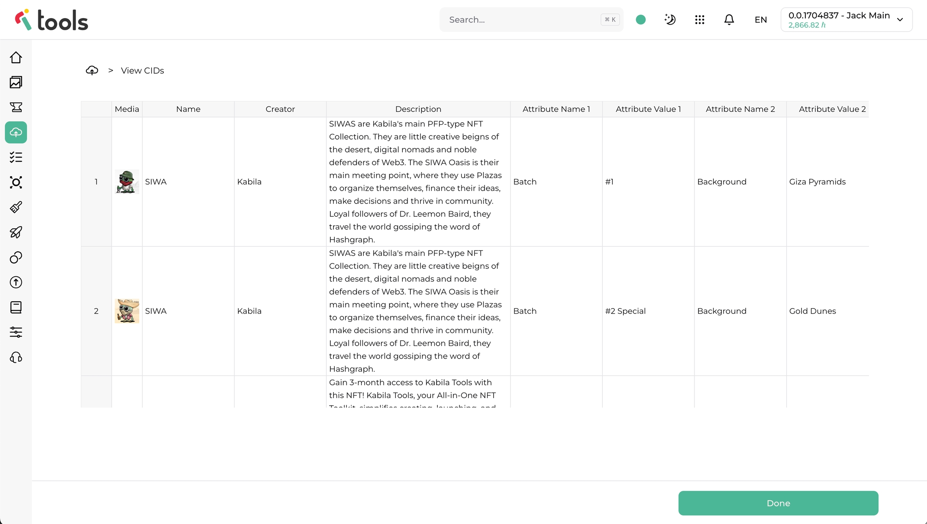This screenshot has width=927, height=524.
Task: Open the rocket launch sidebar icon
Action: click(16, 232)
